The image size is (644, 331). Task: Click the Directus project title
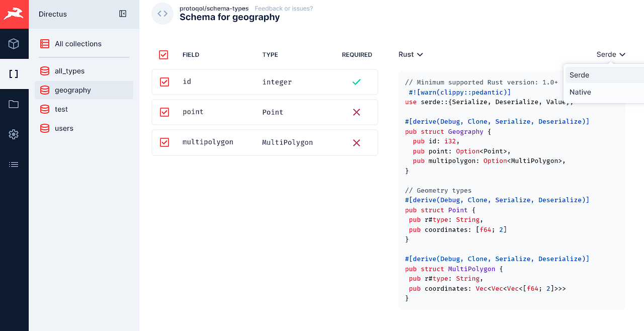click(53, 14)
